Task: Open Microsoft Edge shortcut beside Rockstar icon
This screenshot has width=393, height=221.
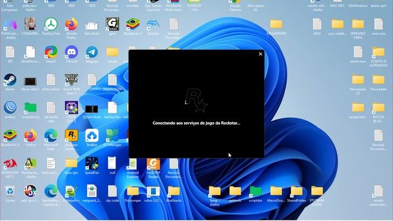Action: click(51, 136)
